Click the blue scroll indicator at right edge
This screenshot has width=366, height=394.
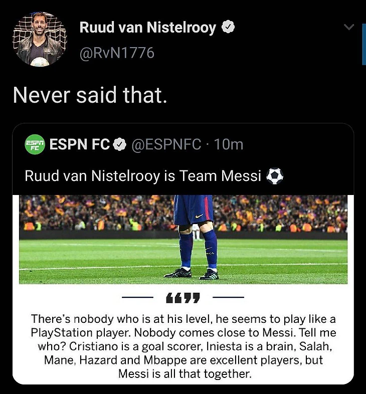pos(364,44)
